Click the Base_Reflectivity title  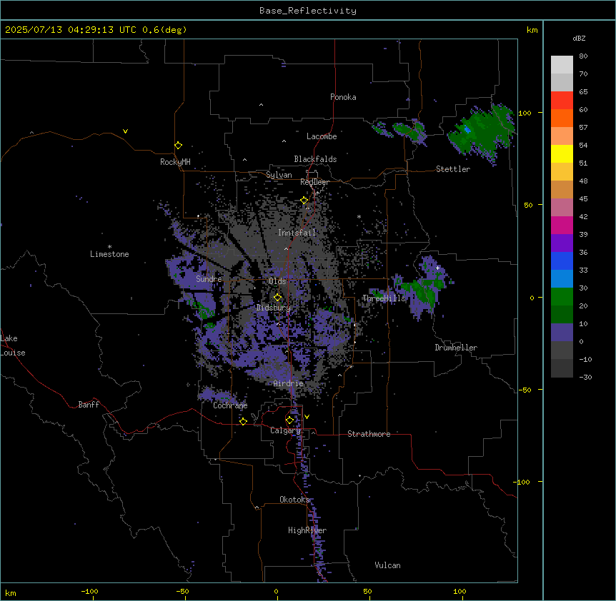[308, 11]
